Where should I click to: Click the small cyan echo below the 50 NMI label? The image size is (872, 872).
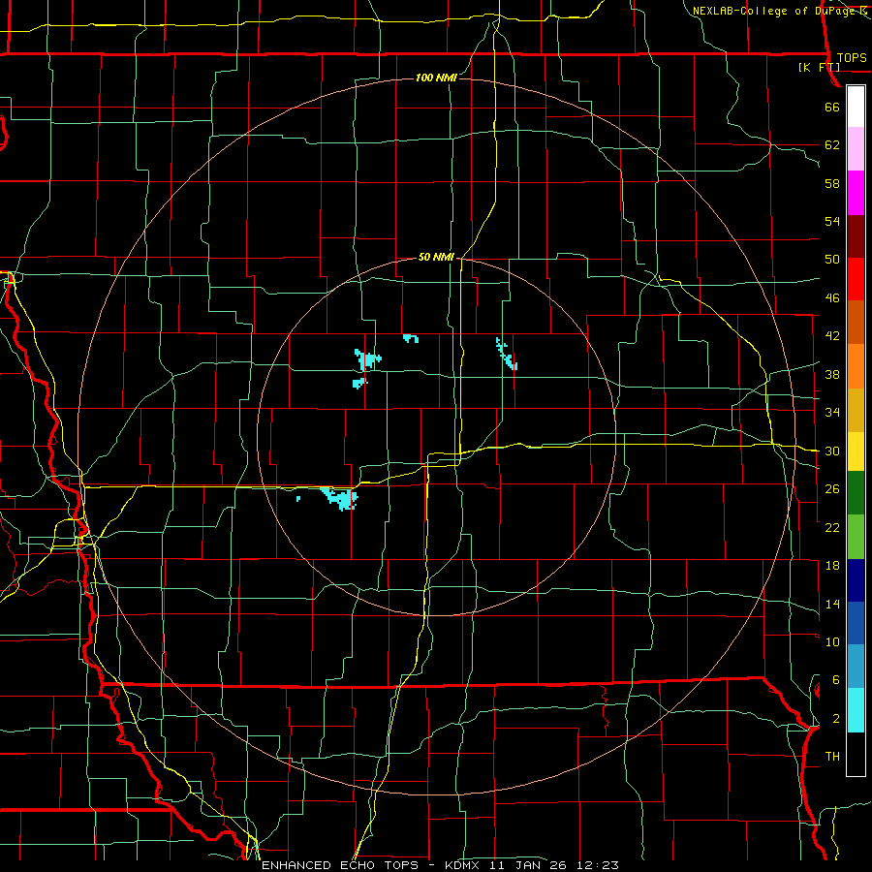click(411, 338)
